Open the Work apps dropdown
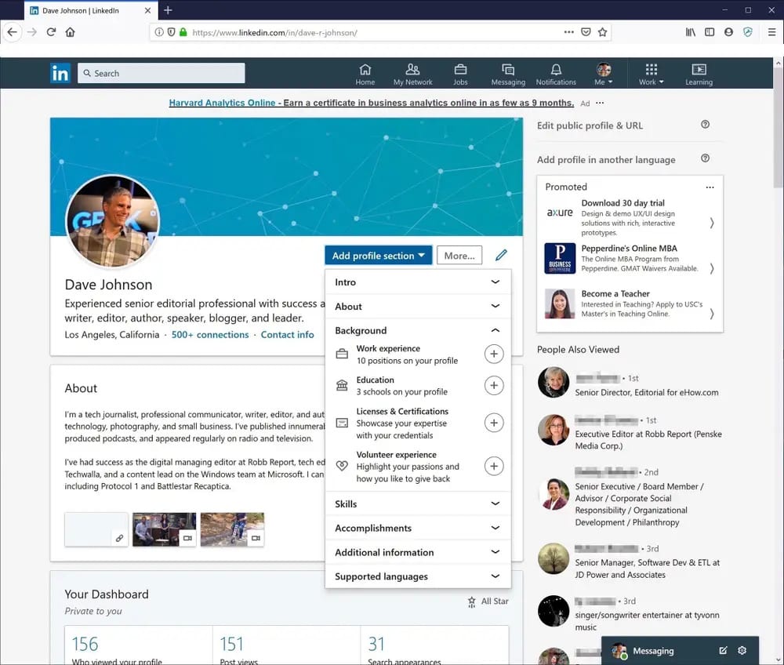Image resolution: width=784 pixels, height=665 pixels. pyautogui.click(x=651, y=74)
